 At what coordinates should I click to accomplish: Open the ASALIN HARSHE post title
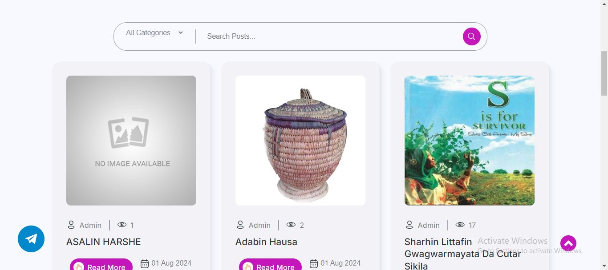pyautogui.click(x=103, y=242)
